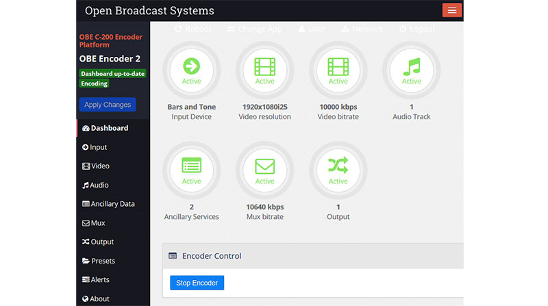548x306 pixels.
Task: Click the Mux envelope icon in sidebar
Action: (x=86, y=223)
